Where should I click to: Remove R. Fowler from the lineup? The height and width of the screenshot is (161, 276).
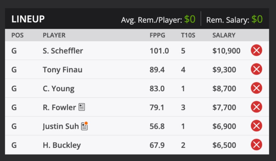coord(256,107)
